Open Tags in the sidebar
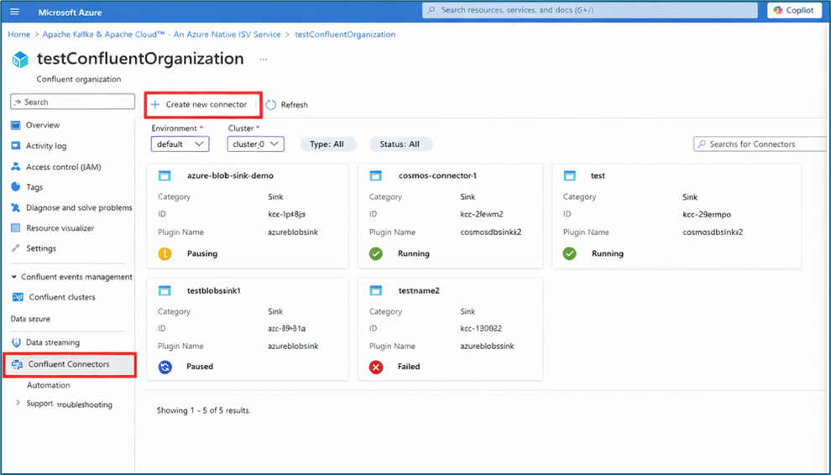 pyautogui.click(x=34, y=187)
